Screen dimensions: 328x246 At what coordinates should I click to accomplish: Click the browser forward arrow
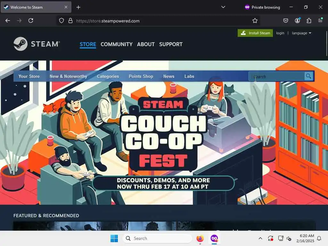point(19,20)
